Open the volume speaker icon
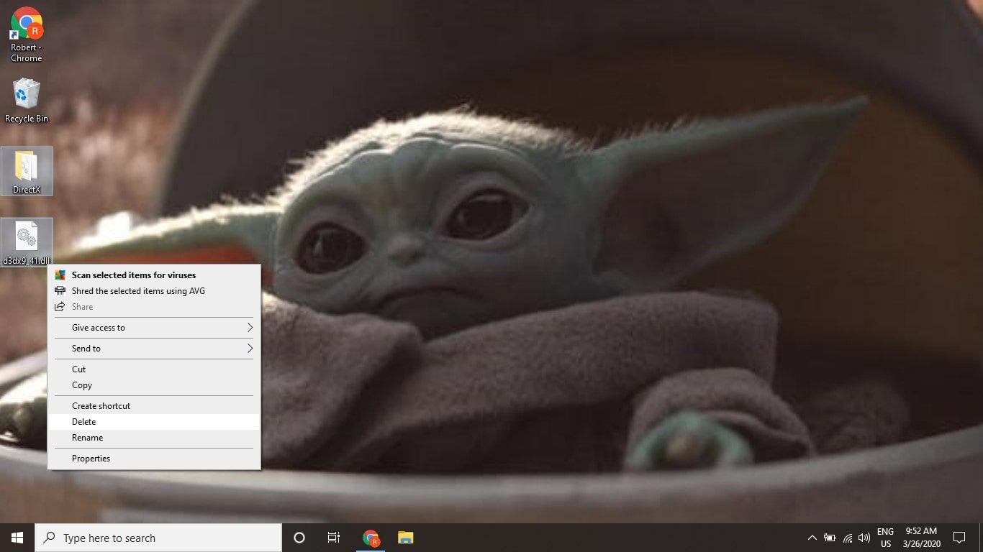 click(864, 538)
